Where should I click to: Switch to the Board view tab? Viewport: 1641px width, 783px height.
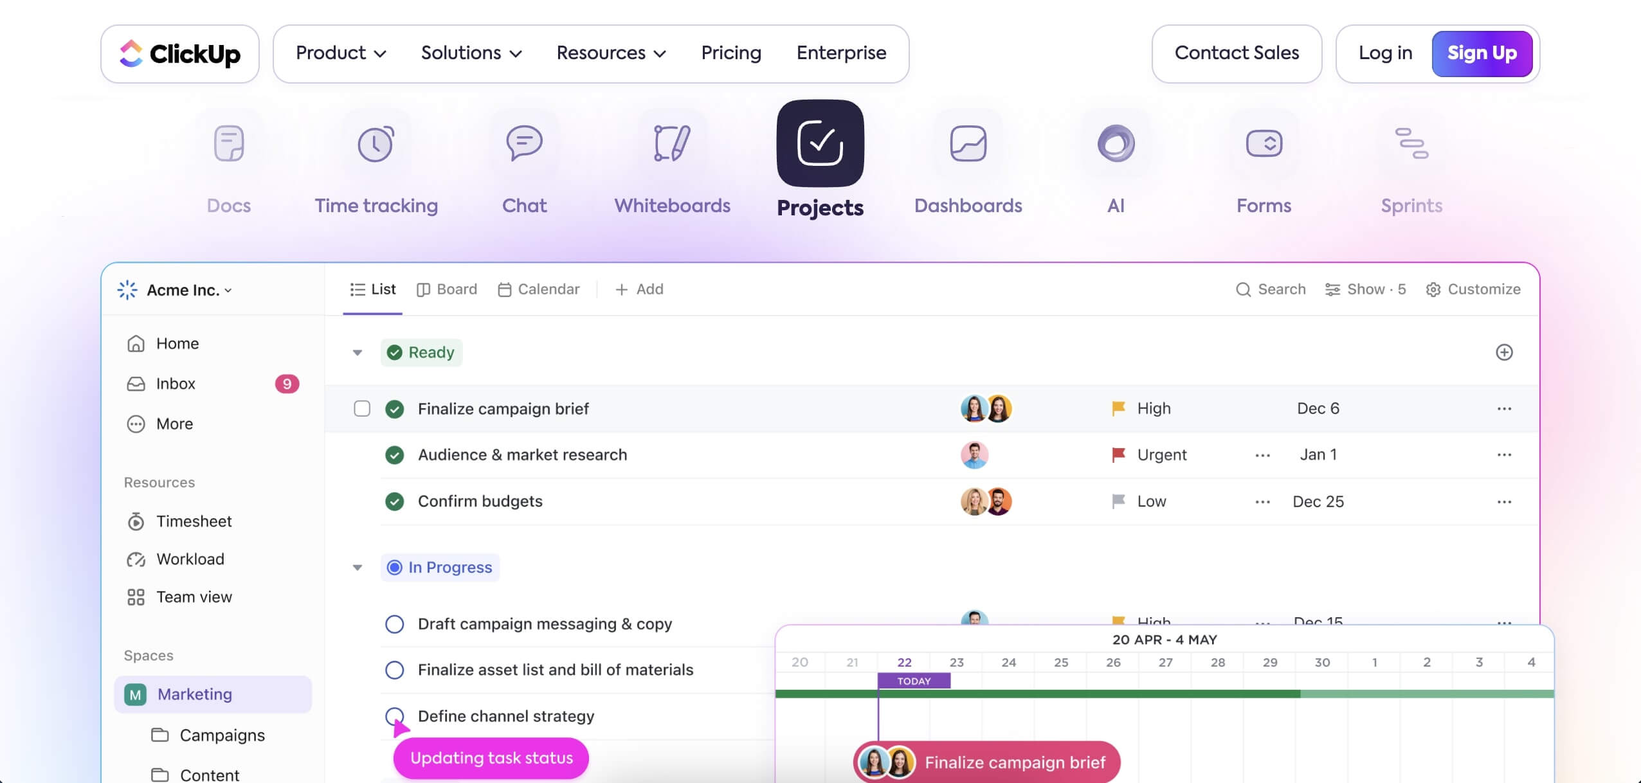coord(448,289)
